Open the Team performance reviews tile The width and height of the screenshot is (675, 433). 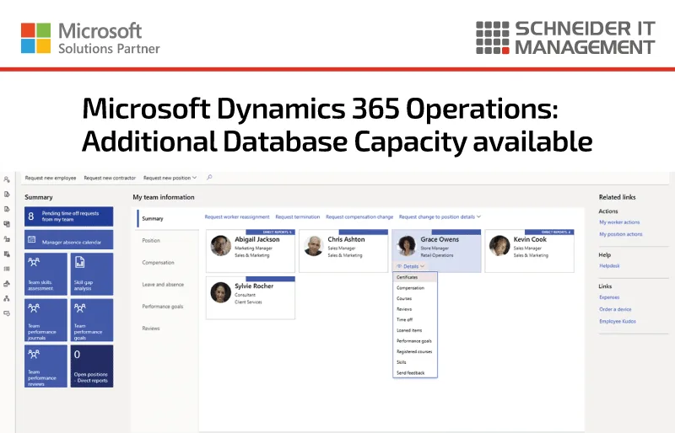[x=46, y=366]
